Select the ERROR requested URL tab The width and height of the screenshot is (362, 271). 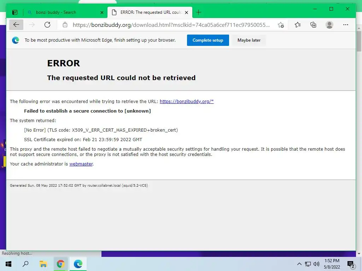point(150,12)
